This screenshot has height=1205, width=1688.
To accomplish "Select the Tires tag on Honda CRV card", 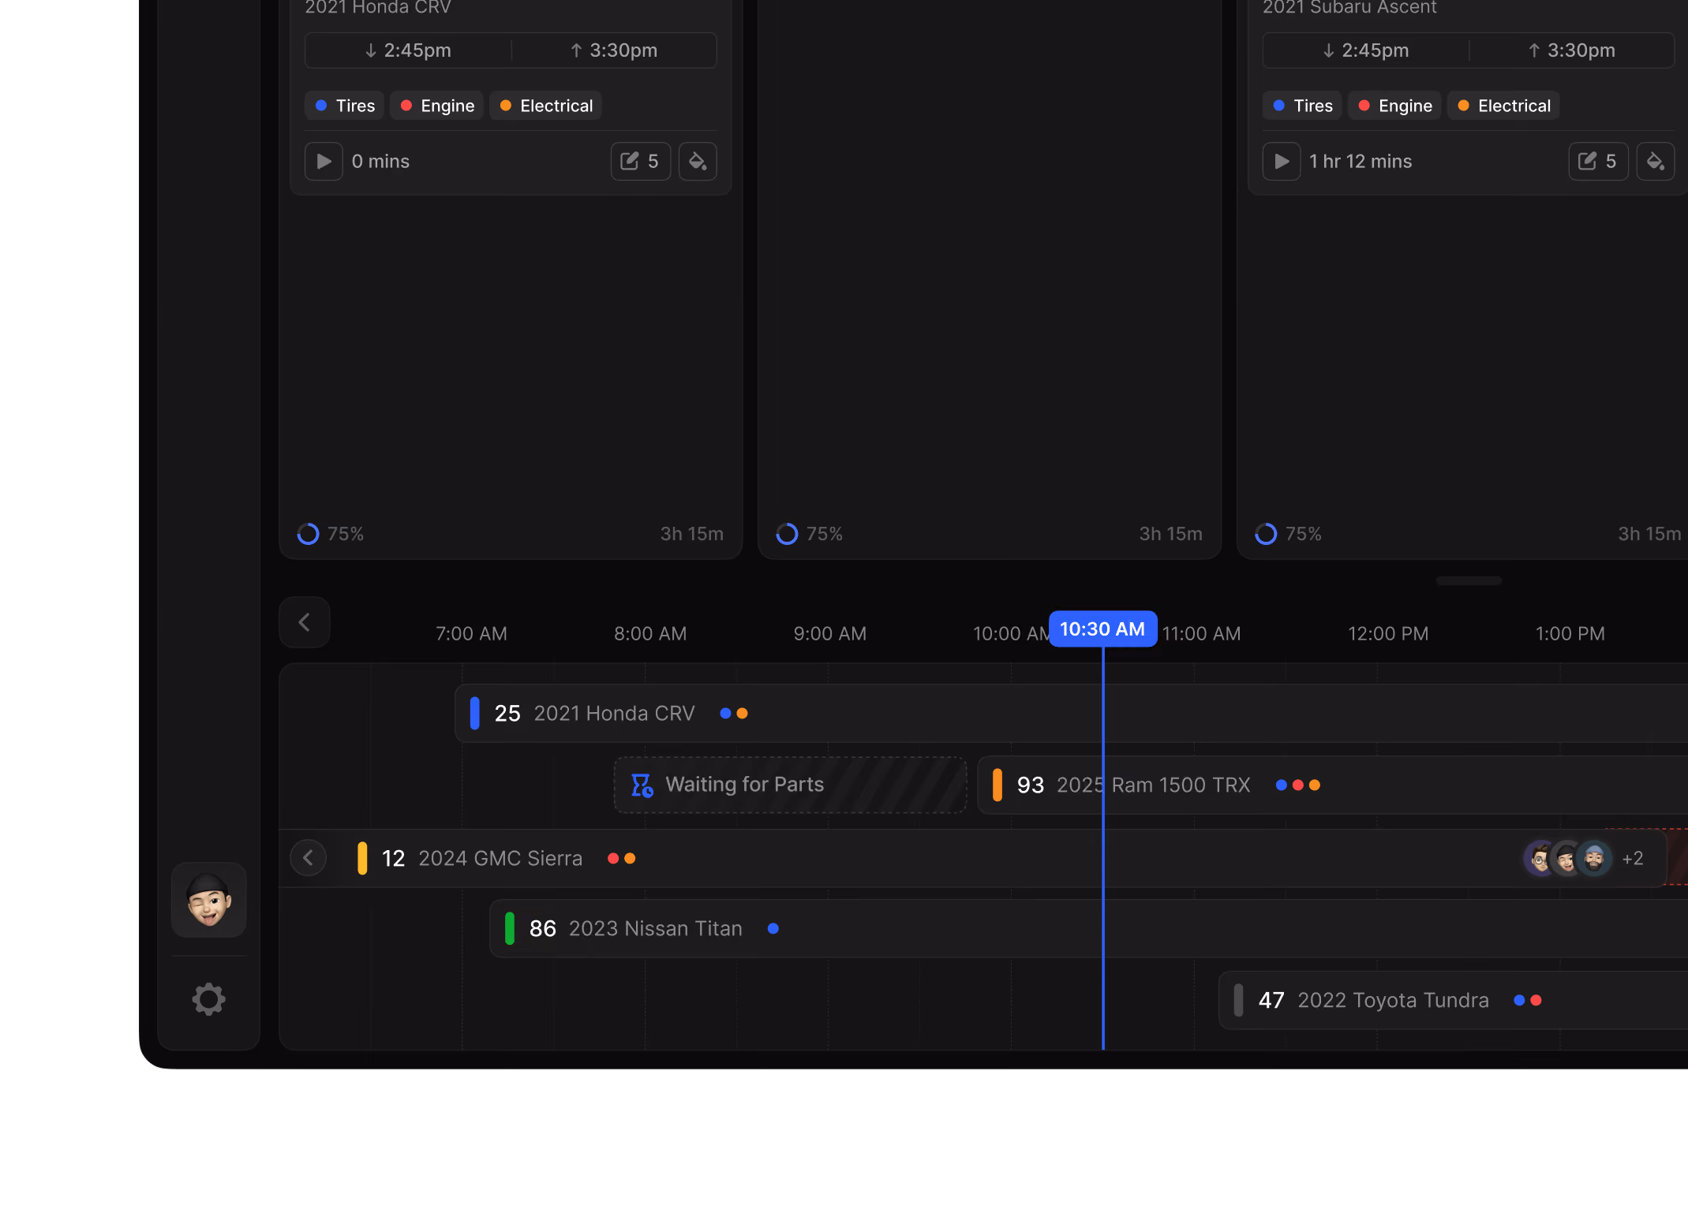I will [345, 106].
